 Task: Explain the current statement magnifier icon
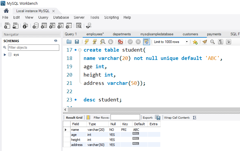(x=103, y=42)
